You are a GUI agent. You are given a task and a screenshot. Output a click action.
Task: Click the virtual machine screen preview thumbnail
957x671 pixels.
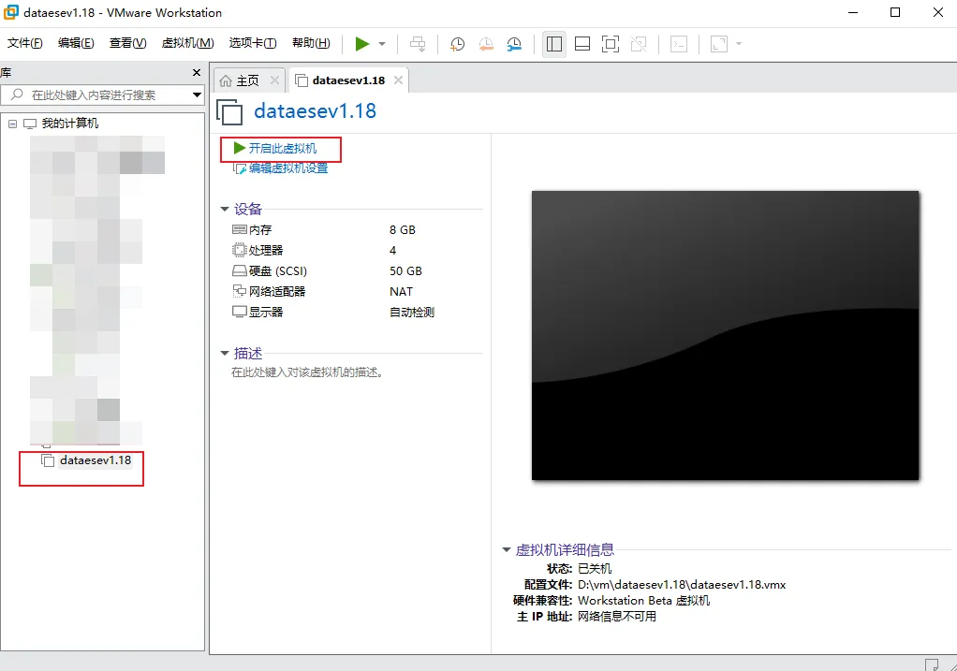point(725,335)
